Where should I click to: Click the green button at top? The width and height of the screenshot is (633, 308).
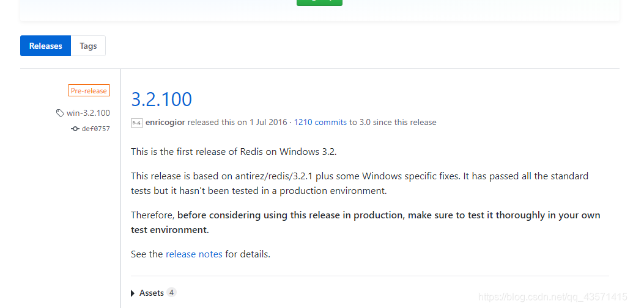[319, 2]
